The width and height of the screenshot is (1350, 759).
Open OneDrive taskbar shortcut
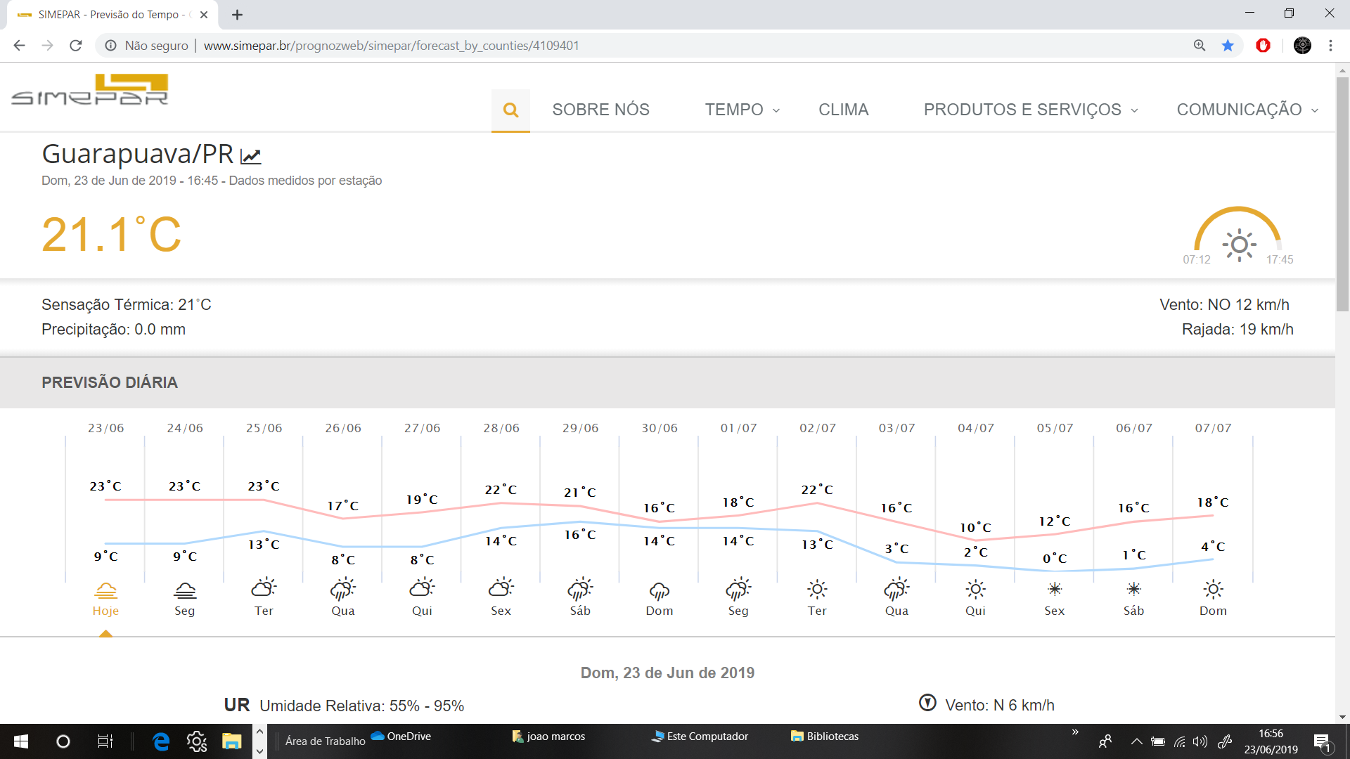click(x=401, y=736)
